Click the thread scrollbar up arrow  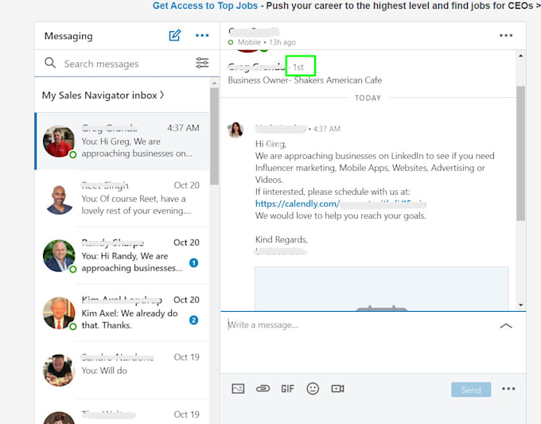pos(520,56)
